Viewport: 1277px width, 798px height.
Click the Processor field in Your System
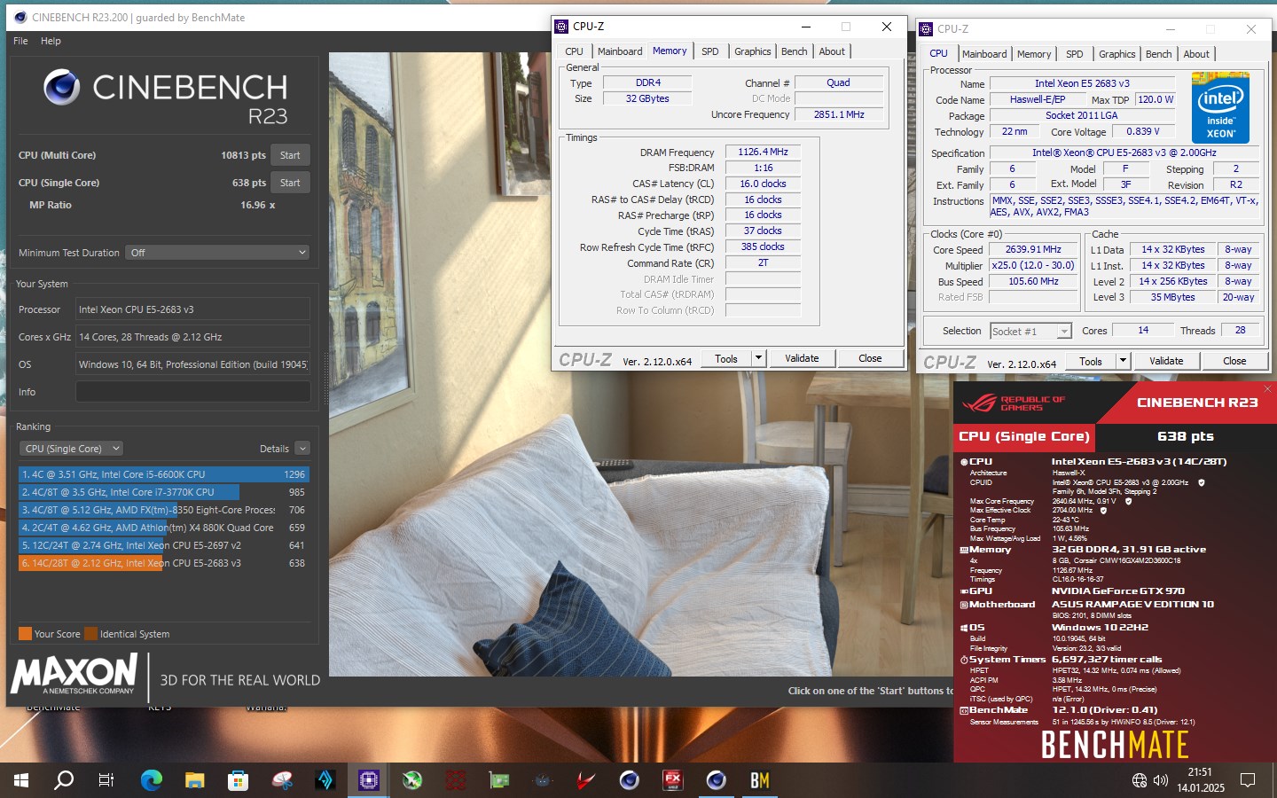click(x=192, y=309)
